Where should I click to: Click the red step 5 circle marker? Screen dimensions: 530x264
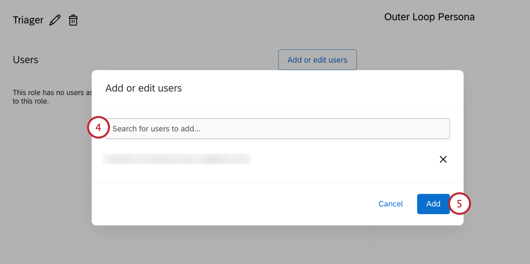pyautogui.click(x=459, y=204)
